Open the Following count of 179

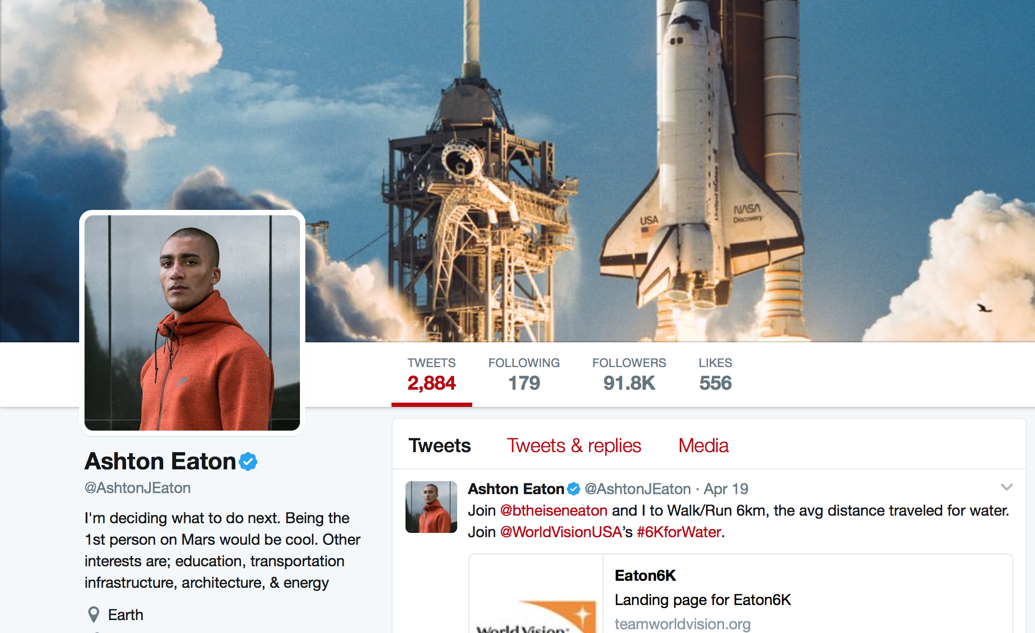pos(524,375)
